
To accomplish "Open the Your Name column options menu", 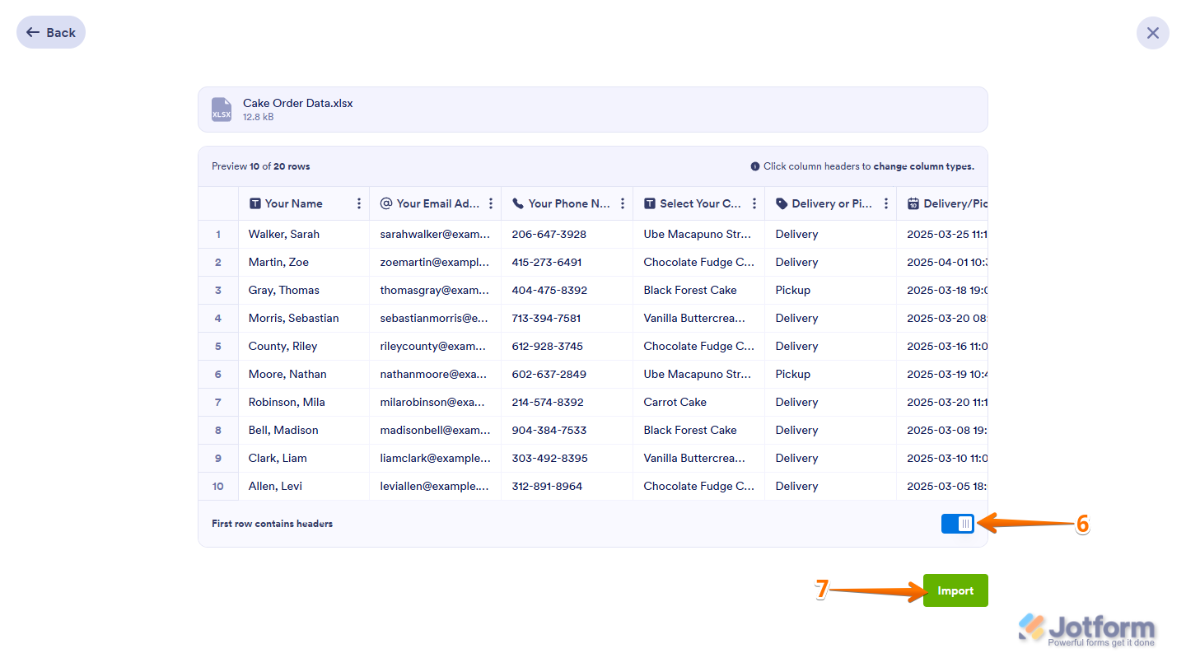I will [358, 203].
